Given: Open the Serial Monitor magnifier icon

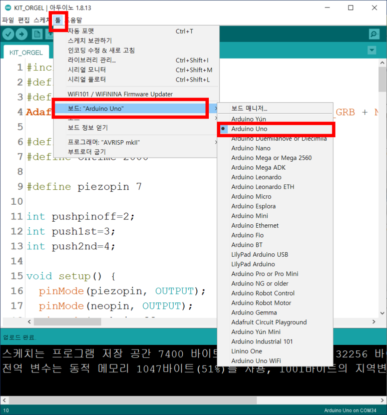Looking at the screenshot, I should 374,34.
